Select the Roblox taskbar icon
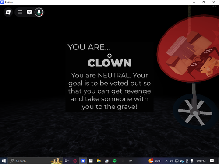219x164 pixels. [83, 161]
